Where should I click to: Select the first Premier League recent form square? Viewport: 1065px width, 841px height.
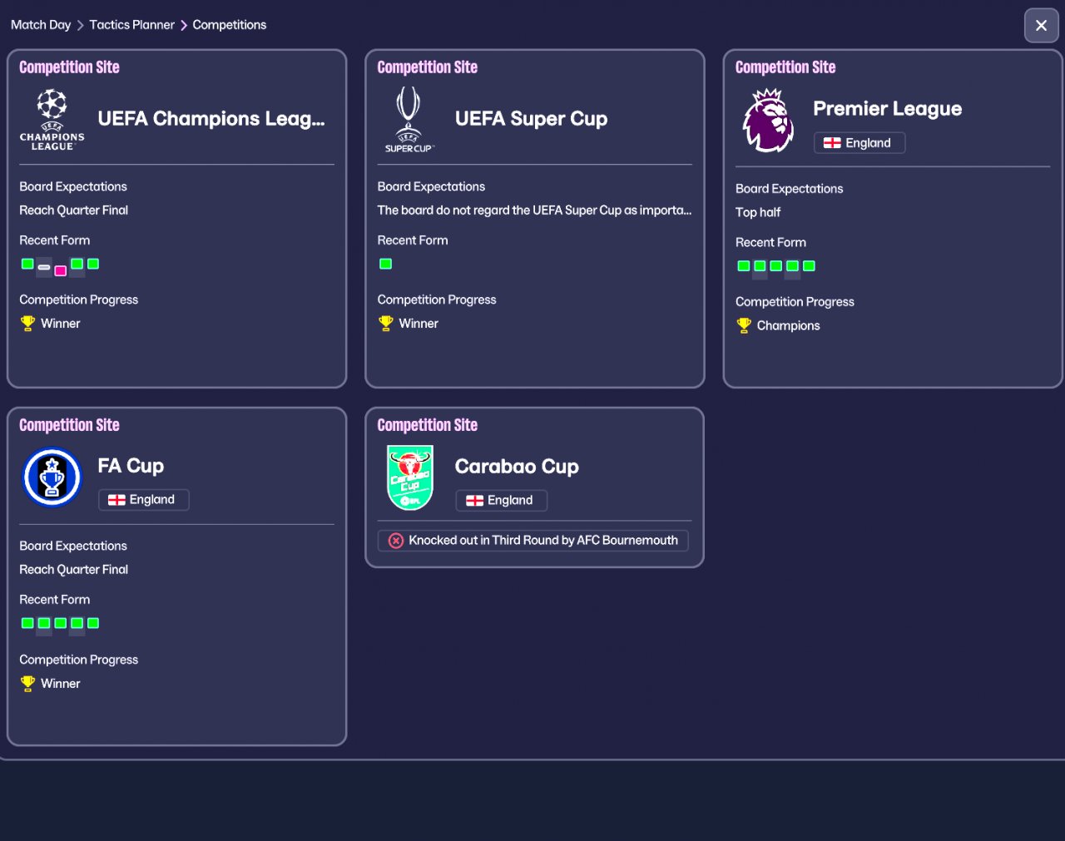(744, 266)
